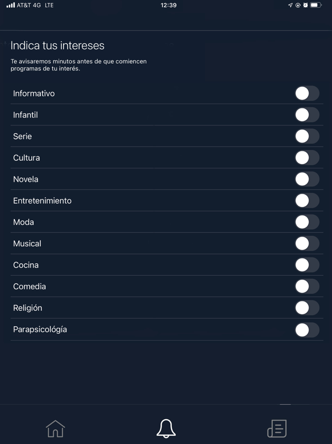This screenshot has height=444, width=332.
Task: Tap the clock in the status bar
Action: point(169,6)
